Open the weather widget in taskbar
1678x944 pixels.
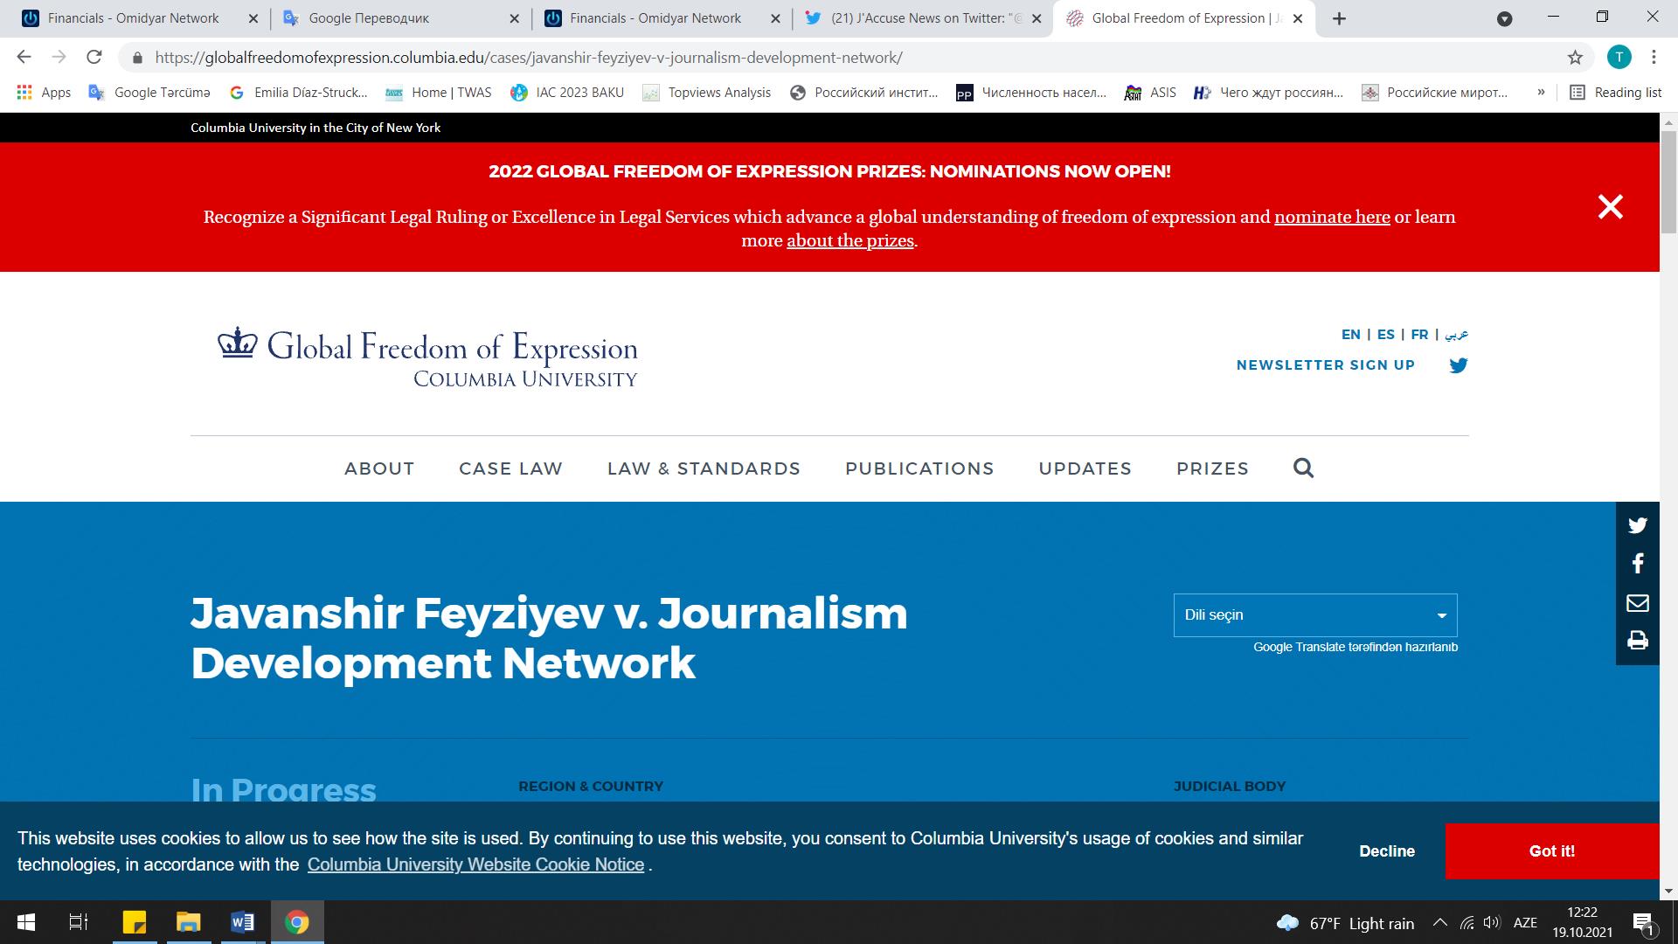[x=1345, y=923]
